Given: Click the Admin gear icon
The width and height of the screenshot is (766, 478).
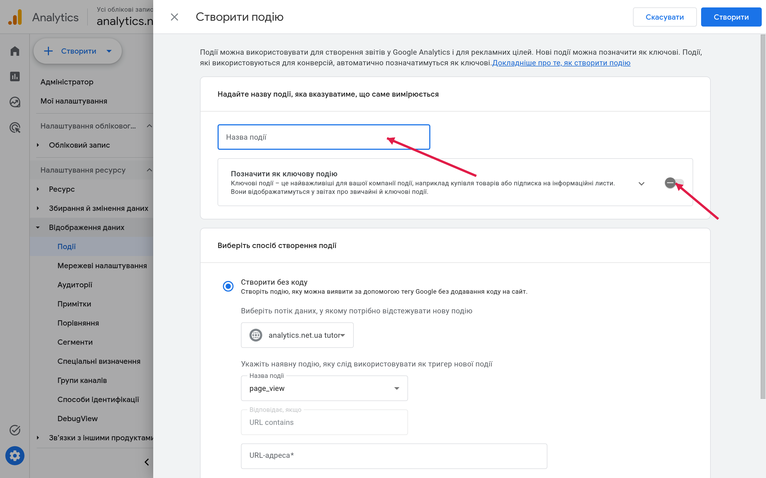Looking at the screenshot, I should click(15, 455).
